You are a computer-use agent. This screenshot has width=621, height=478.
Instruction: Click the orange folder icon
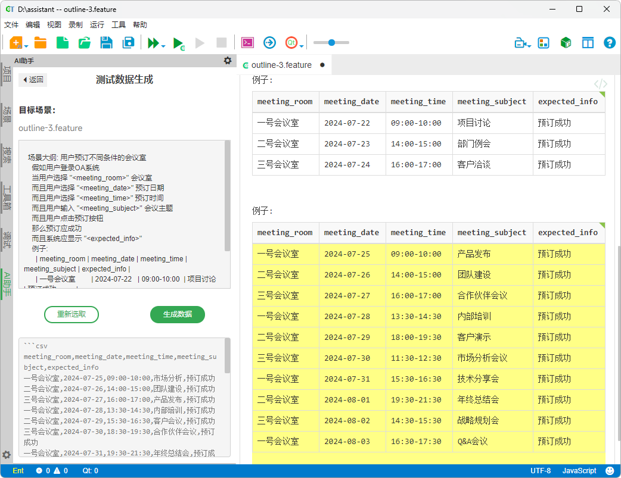tap(41, 42)
